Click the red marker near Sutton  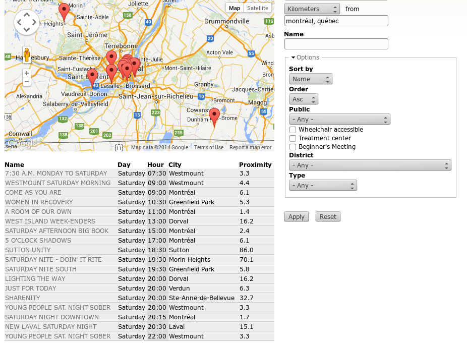coord(214,117)
